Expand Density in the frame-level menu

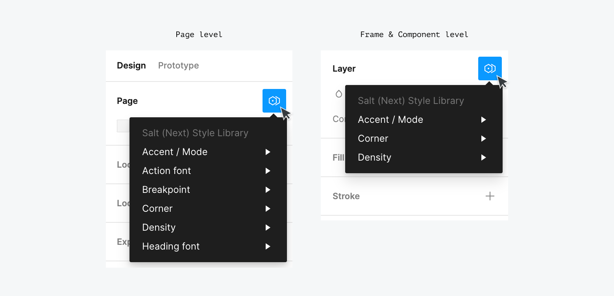[484, 157]
